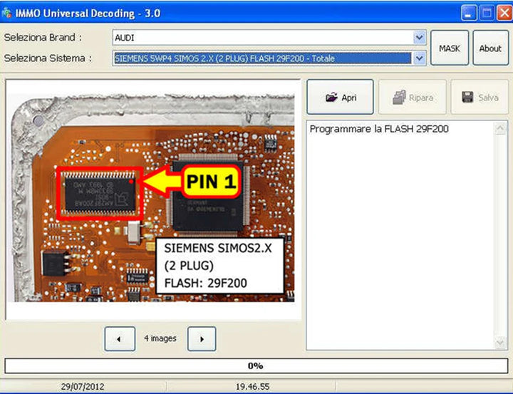Expand the Seleziona Brand dropdown arrow
This screenshot has height=394, width=513.
tap(419, 38)
